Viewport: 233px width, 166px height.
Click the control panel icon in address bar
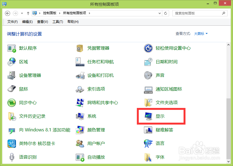(x=35, y=13)
